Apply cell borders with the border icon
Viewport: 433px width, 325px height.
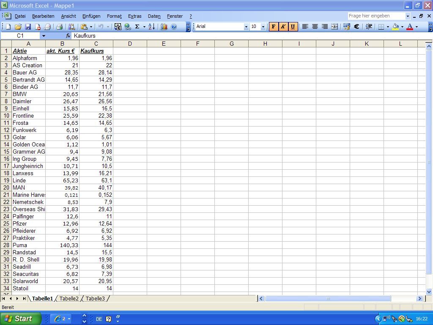click(381, 27)
